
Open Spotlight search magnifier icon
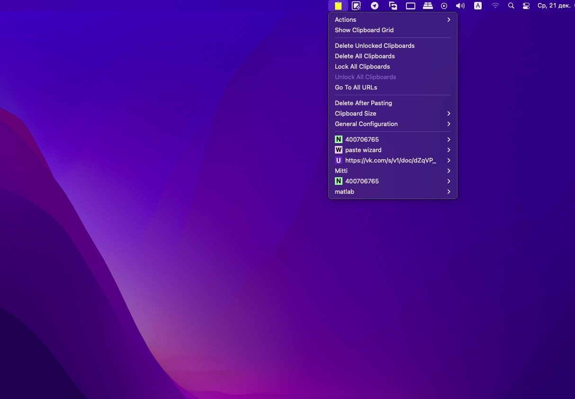coord(511,6)
